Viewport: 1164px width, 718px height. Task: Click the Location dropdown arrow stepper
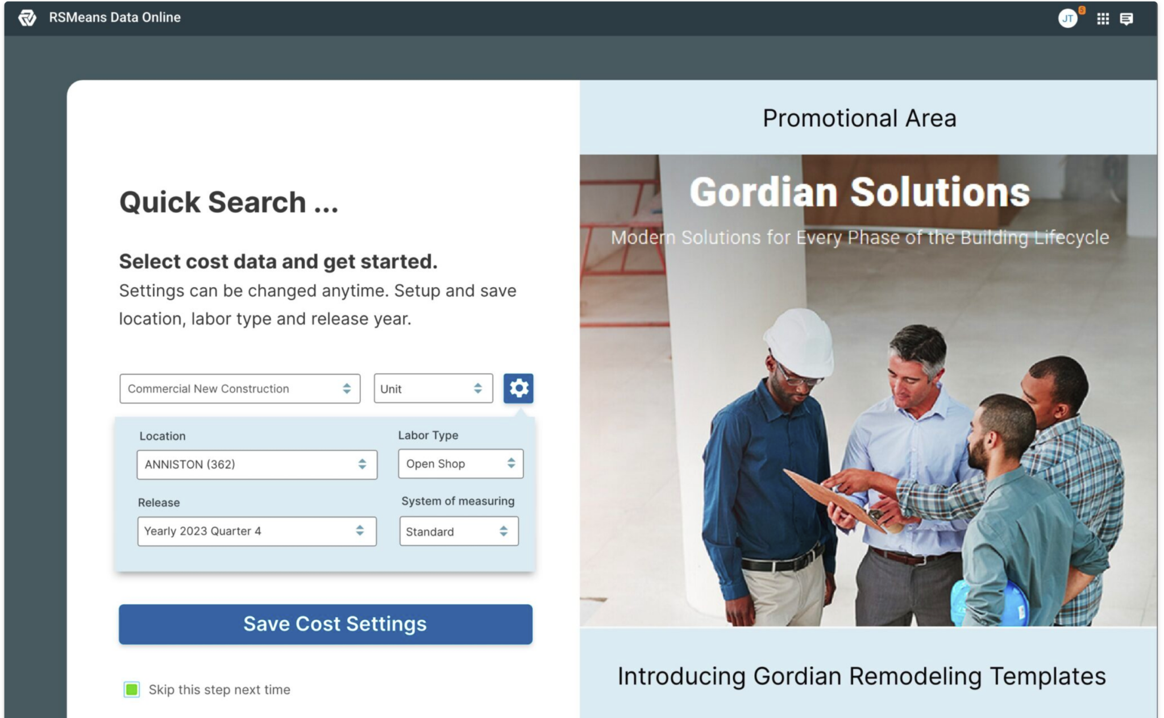pyautogui.click(x=362, y=464)
